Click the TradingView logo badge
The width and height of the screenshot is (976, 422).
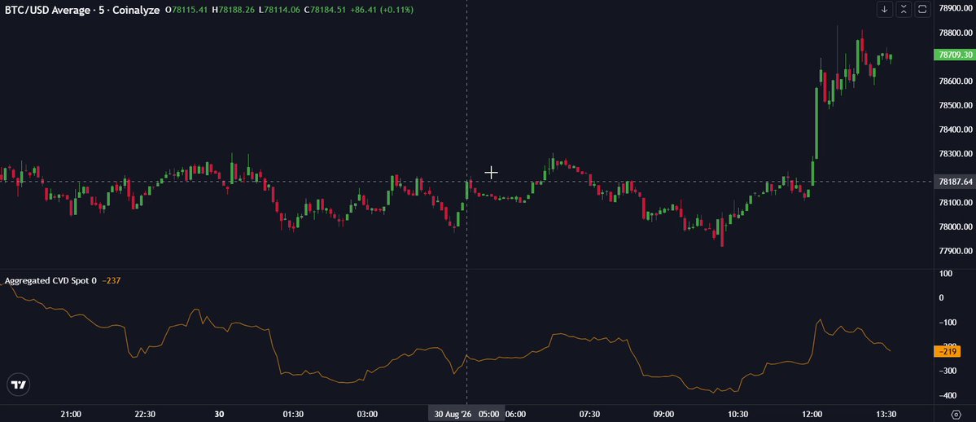[20, 385]
